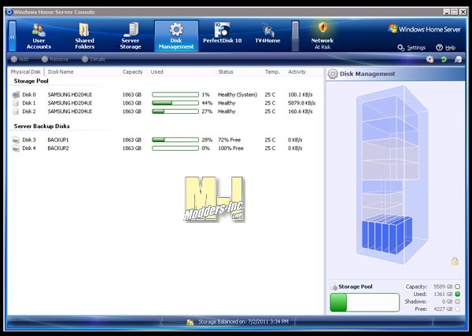Launch the TV4Home icon
The width and height of the screenshot is (472, 336).
click(x=267, y=31)
